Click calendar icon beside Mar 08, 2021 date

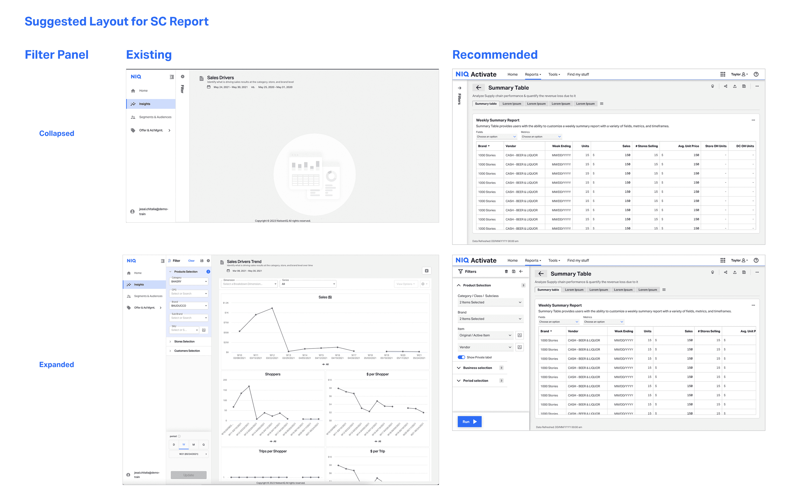[228, 271]
